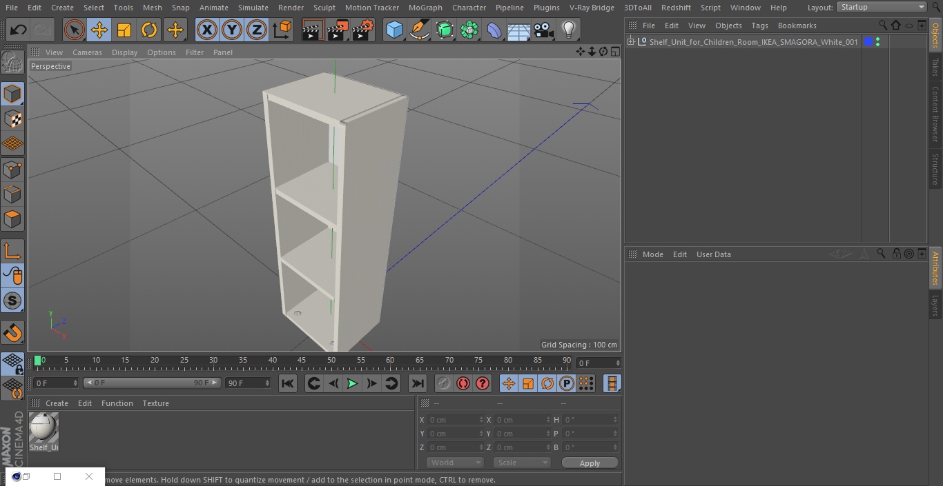Add a Camera object
This screenshot has height=486, width=943.
tap(544, 30)
